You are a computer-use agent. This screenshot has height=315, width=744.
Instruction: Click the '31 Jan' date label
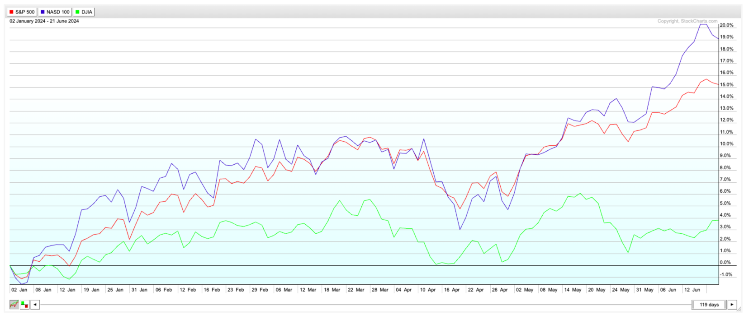(x=139, y=290)
